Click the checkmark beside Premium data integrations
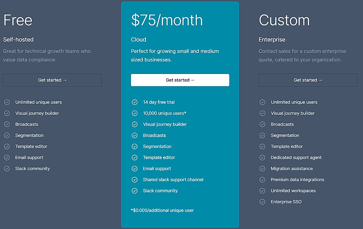363x229 pixels. pos(262,179)
